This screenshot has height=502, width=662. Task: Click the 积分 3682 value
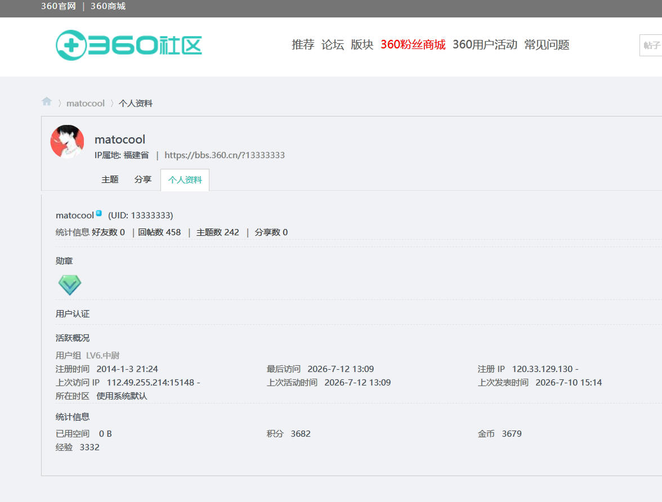coord(301,433)
